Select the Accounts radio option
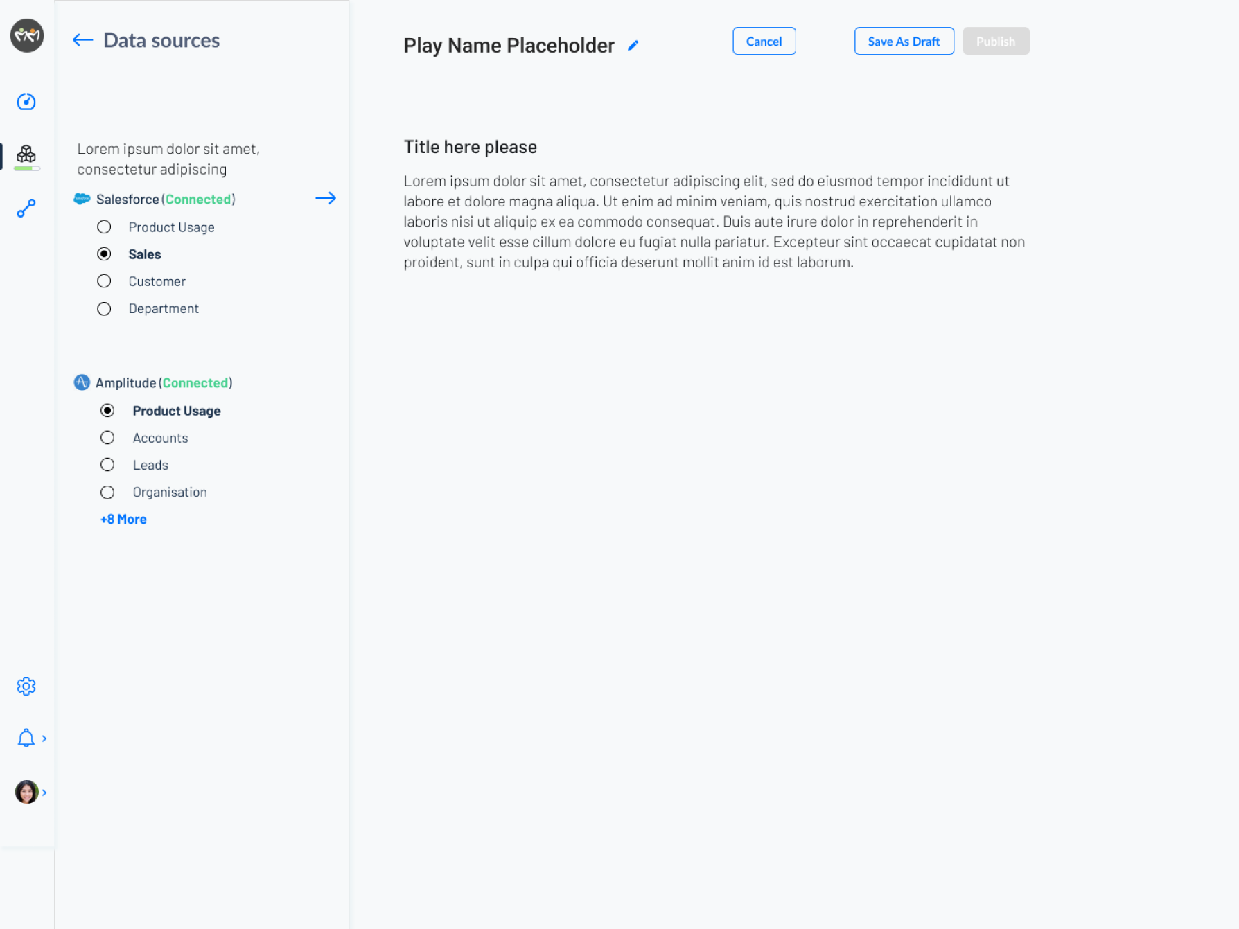 tap(107, 438)
